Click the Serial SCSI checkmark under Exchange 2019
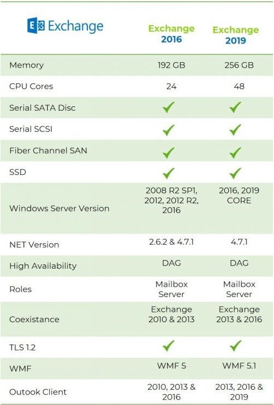The height and width of the screenshot is (405, 274). tap(235, 130)
